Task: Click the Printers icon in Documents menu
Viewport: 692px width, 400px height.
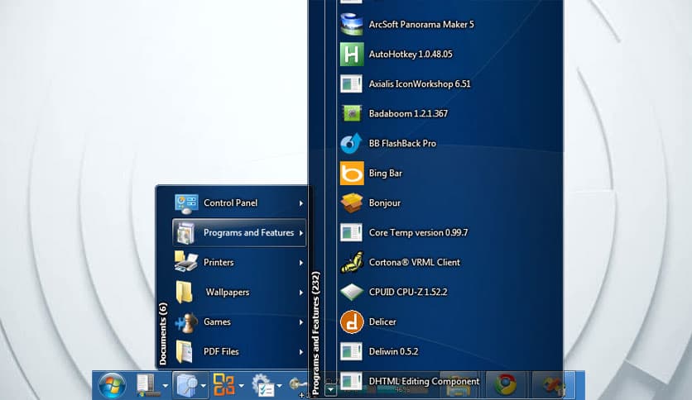Action: pos(185,263)
